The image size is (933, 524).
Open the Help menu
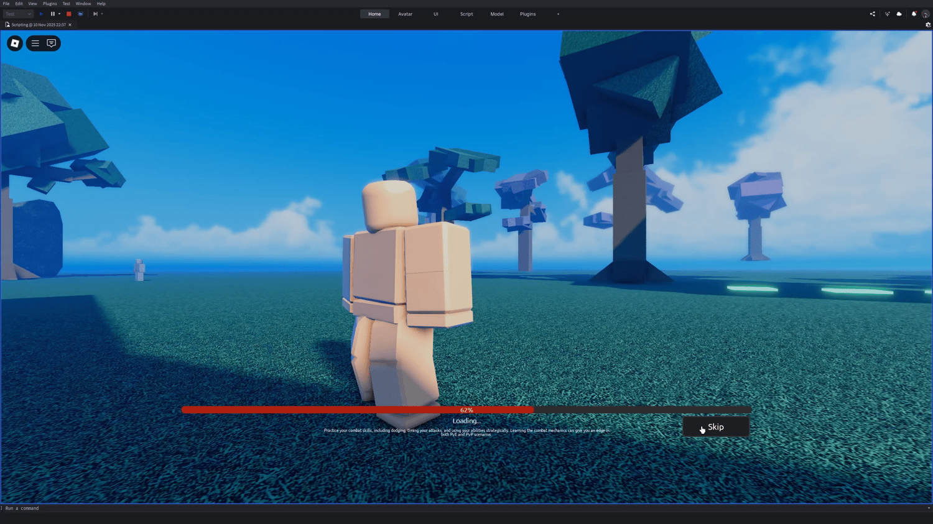point(101,4)
